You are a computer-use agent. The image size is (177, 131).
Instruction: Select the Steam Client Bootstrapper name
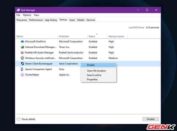click(x=39, y=64)
